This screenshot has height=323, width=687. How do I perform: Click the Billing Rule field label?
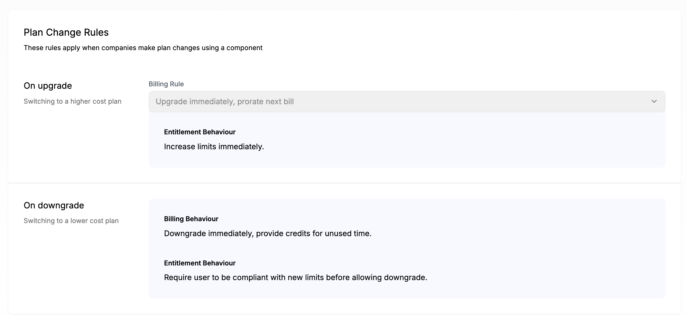166,84
